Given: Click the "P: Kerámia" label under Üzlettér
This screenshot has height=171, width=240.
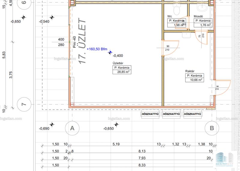Looking at the screenshot, I should [x=122, y=68].
